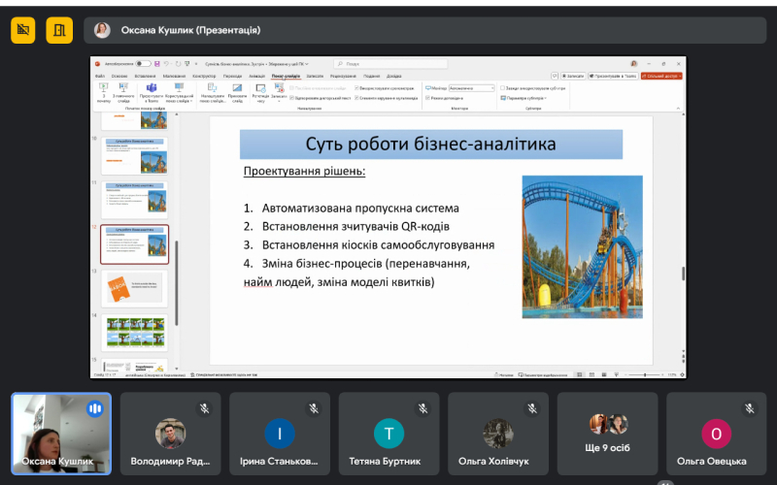Click muted microphone icon on Ольга Овецька tile
Screen dimensions: 777x485
tap(750, 408)
